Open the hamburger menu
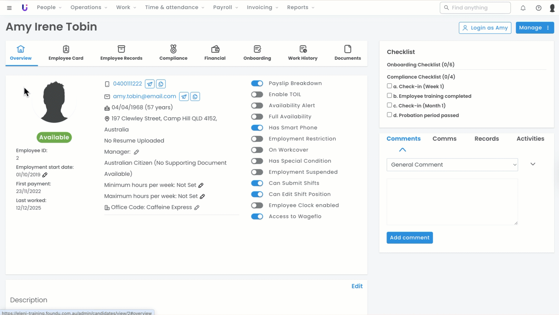This screenshot has height=315, width=559. 9,8
